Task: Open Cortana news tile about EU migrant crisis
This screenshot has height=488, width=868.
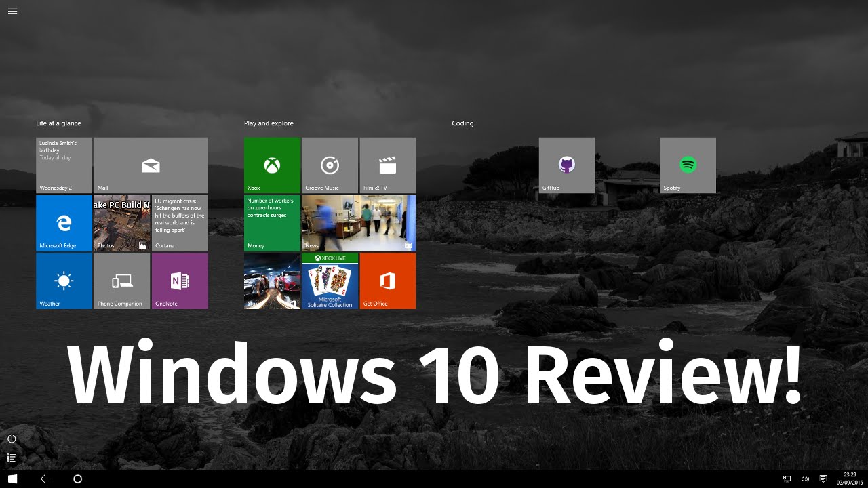Action: click(x=180, y=223)
